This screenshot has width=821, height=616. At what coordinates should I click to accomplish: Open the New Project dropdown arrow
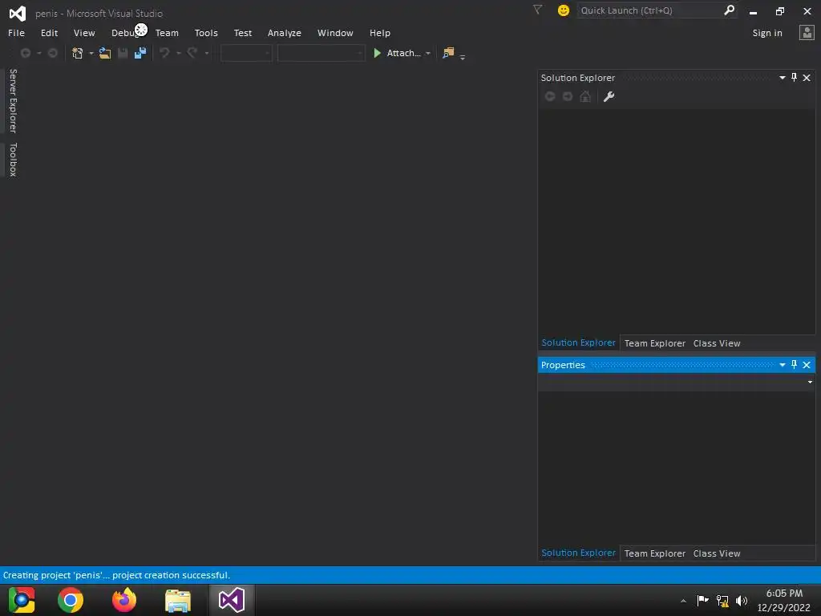91,54
